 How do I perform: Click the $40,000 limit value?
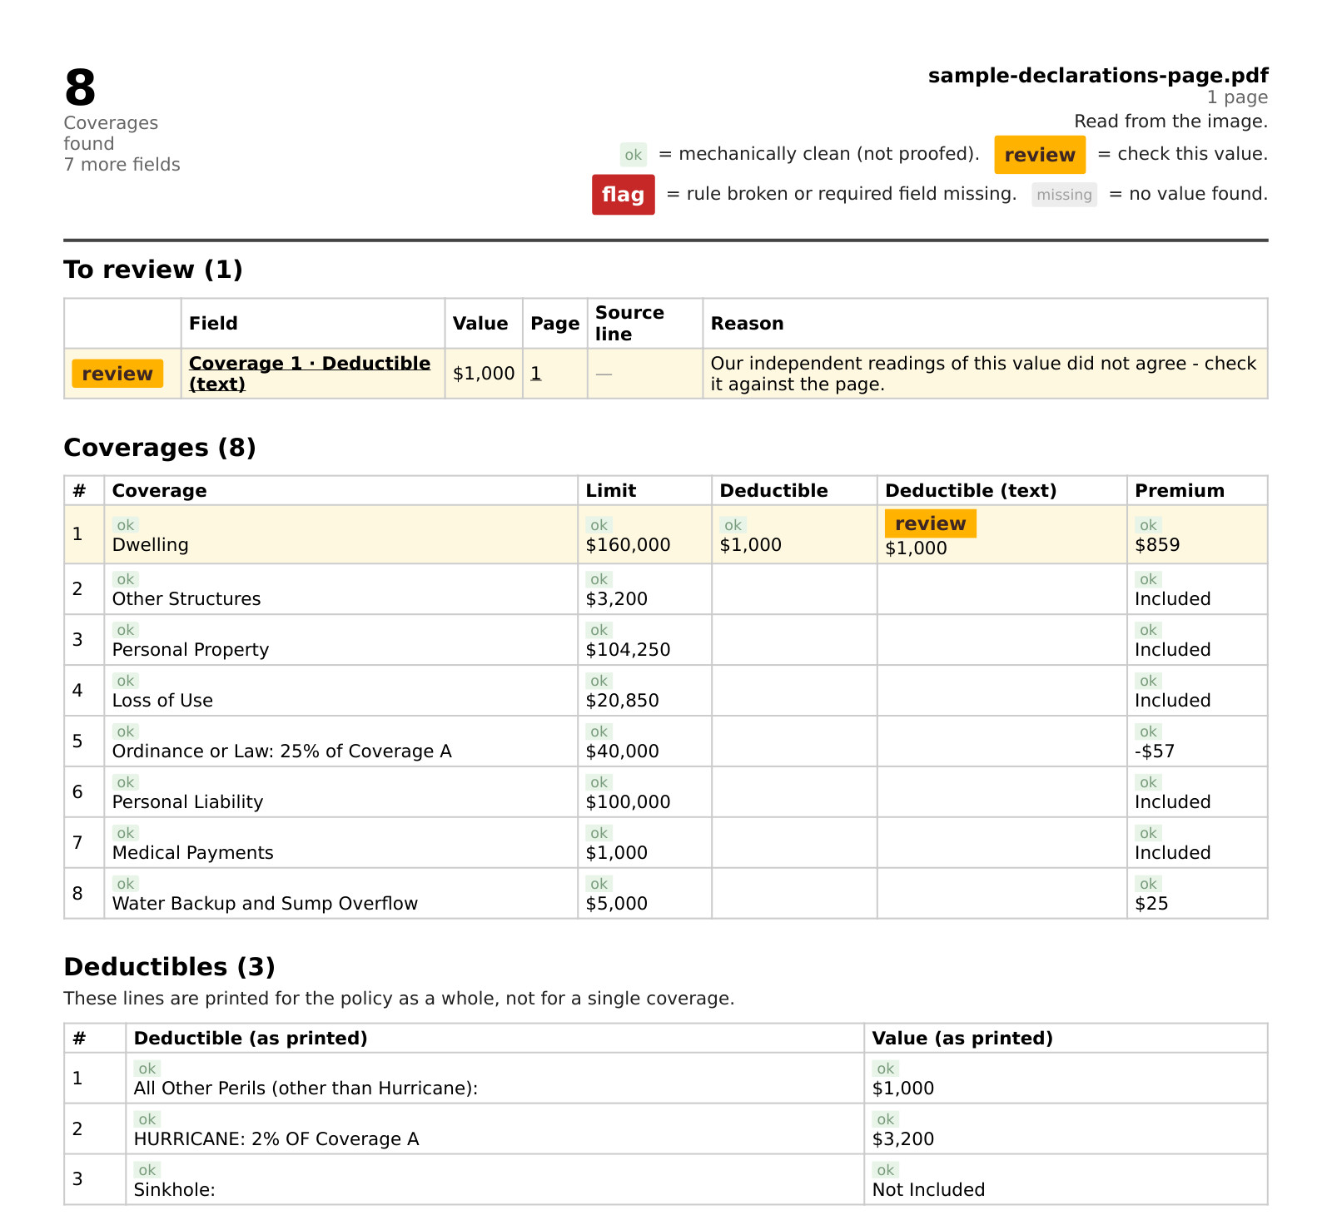(622, 751)
